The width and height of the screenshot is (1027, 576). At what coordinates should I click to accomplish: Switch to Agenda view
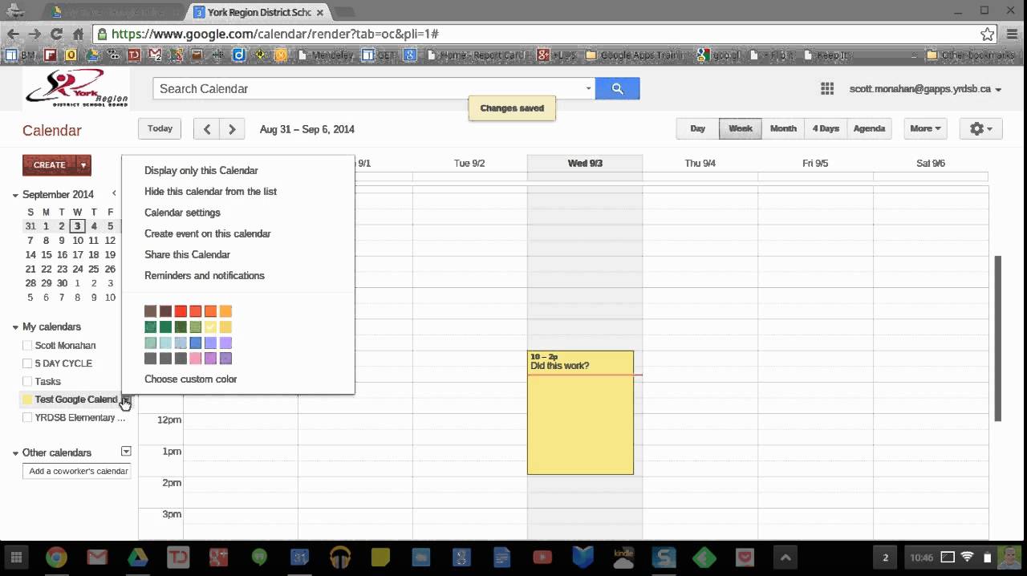869,128
